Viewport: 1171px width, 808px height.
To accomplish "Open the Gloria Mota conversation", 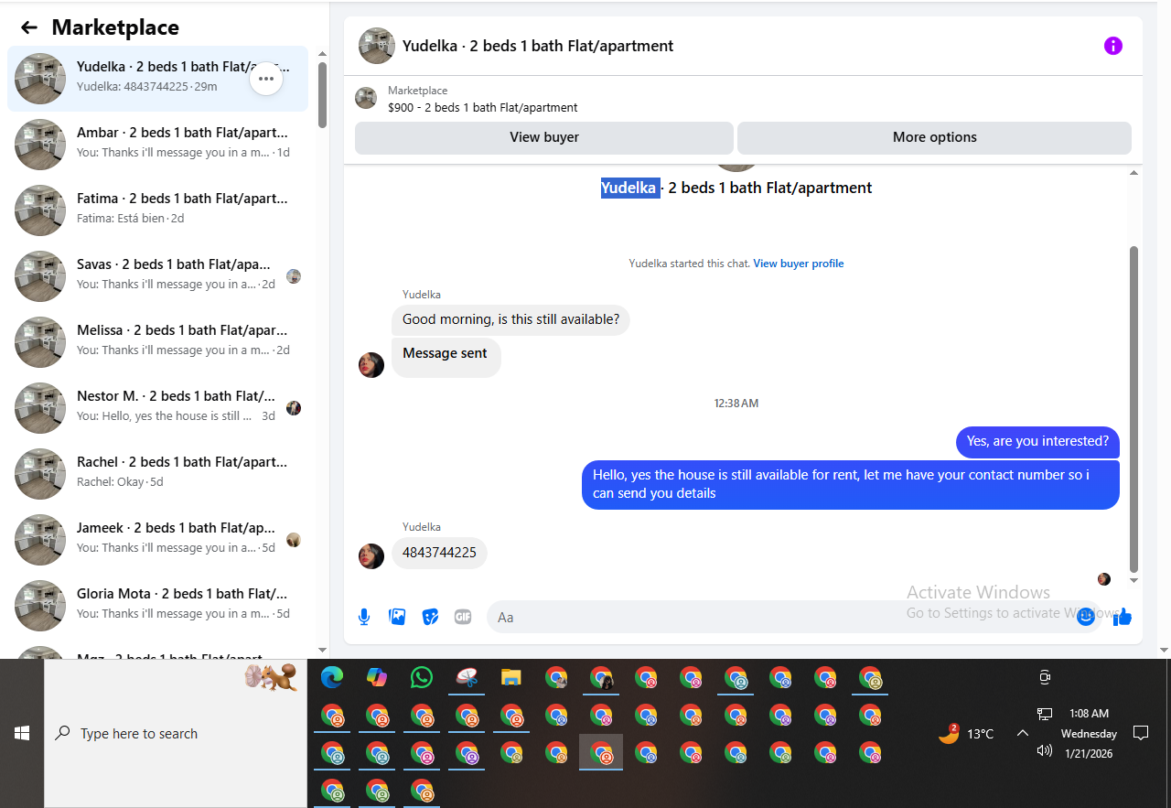I will click(x=157, y=606).
